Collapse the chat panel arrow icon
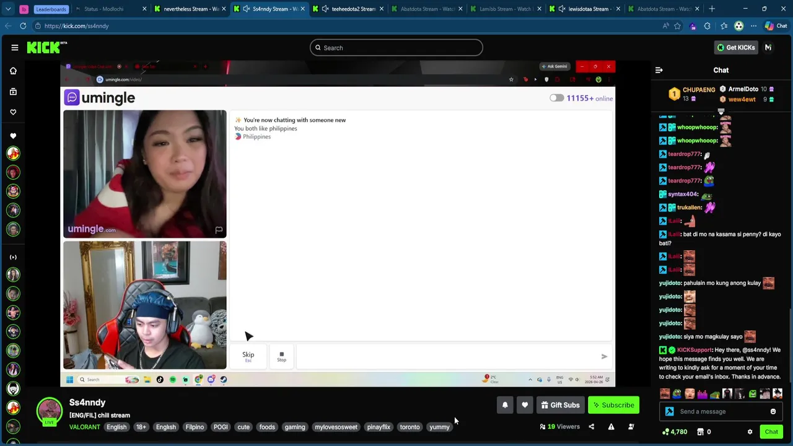793x446 pixels. click(659, 70)
